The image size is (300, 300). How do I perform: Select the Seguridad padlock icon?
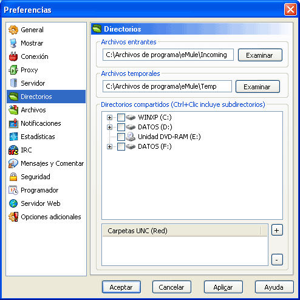[13, 177]
